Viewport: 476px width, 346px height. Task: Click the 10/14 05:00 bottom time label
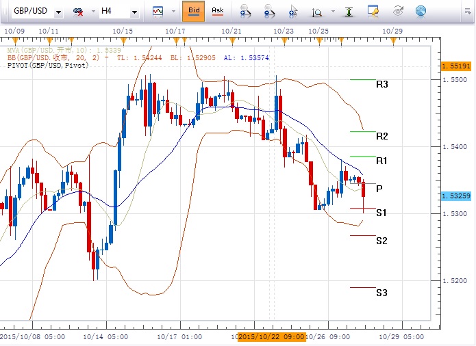(x=105, y=337)
